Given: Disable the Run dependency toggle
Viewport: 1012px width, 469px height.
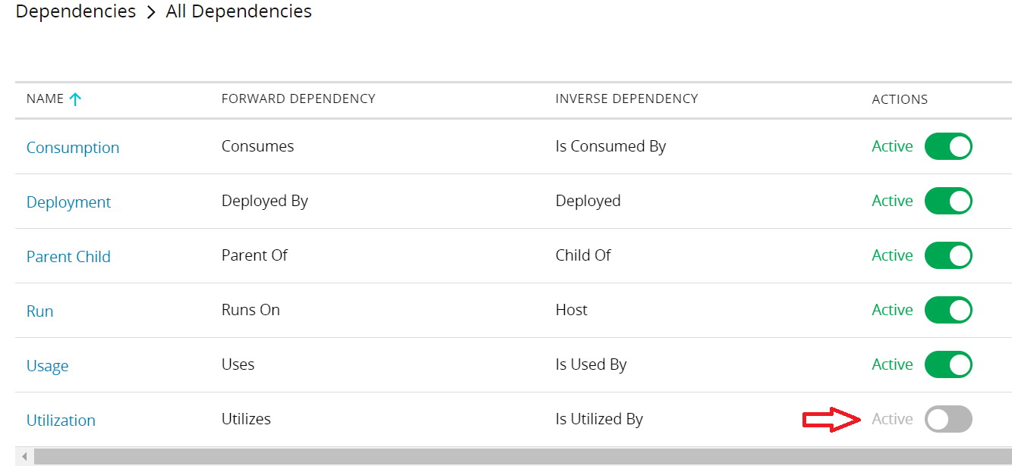Looking at the screenshot, I should point(948,311).
